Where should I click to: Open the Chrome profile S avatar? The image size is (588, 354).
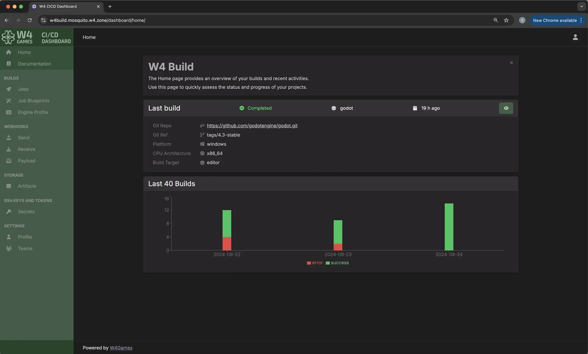pyautogui.click(x=522, y=20)
